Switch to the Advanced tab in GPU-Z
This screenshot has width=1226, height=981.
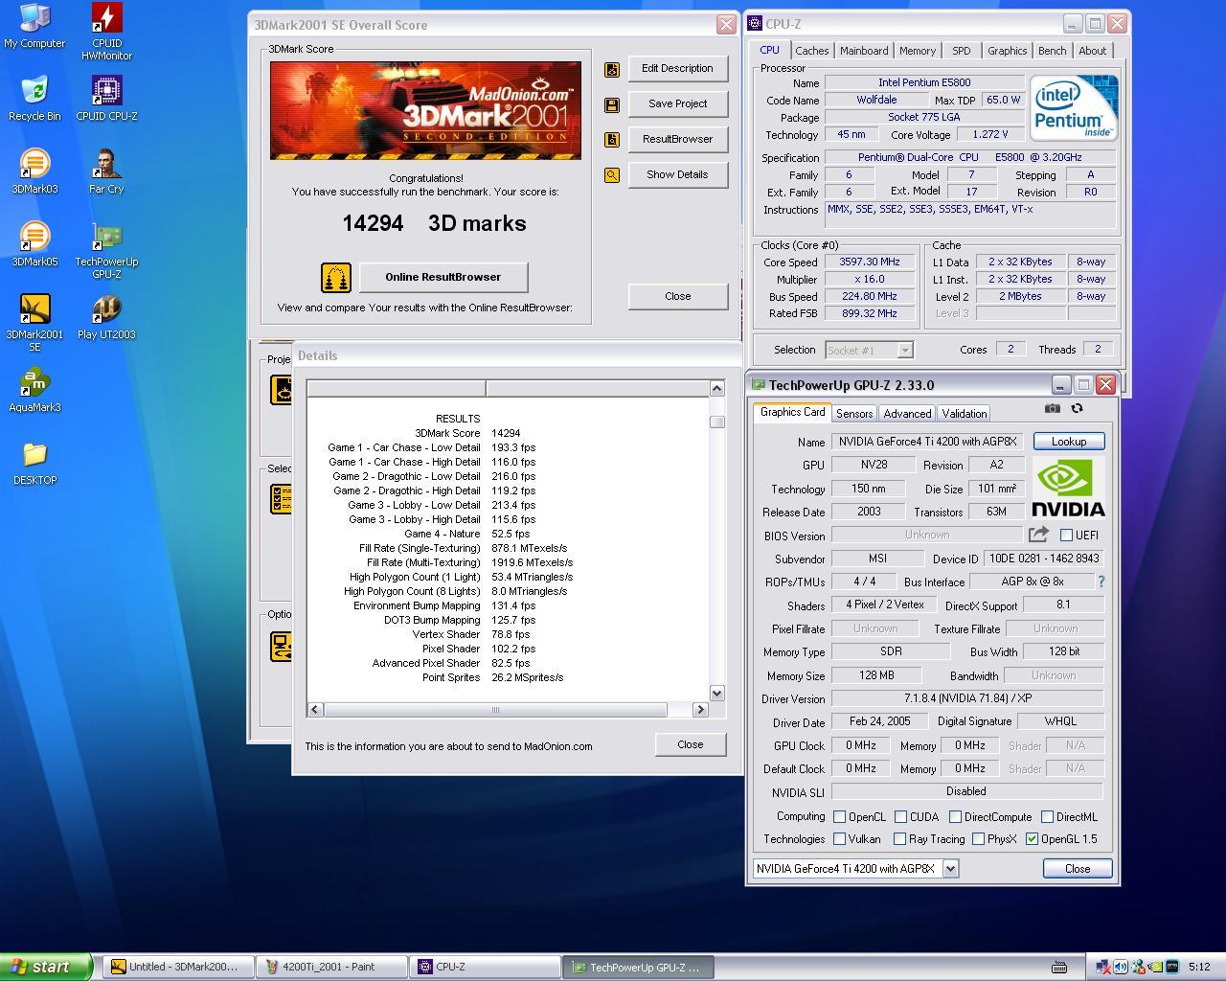907,414
